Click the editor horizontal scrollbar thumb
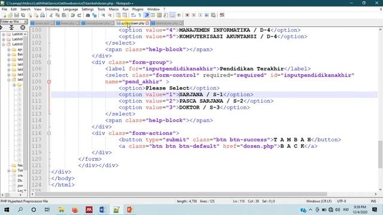The height and width of the screenshot is (215, 383). 181,194
